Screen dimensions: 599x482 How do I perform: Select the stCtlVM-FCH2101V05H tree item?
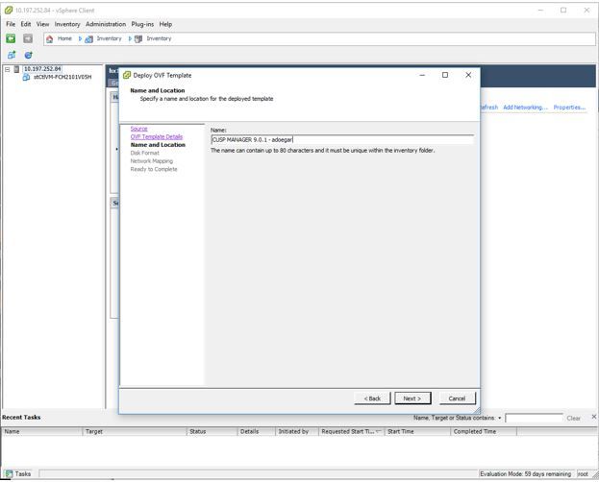click(62, 77)
